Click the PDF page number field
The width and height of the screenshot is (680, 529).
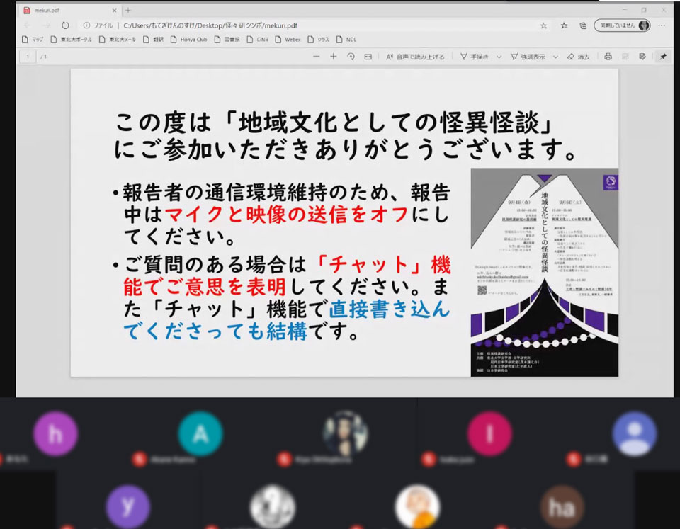tap(28, 57)
